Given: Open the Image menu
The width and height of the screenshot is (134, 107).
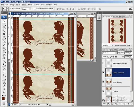Looking at the screenshot, I should point(12,5).
